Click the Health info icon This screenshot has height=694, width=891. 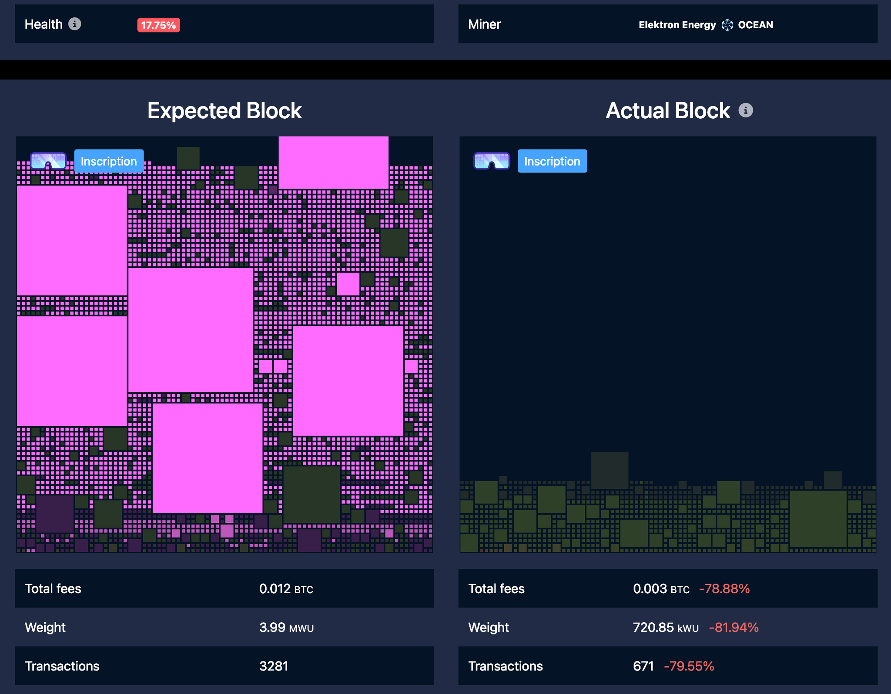tap(75, 24)
